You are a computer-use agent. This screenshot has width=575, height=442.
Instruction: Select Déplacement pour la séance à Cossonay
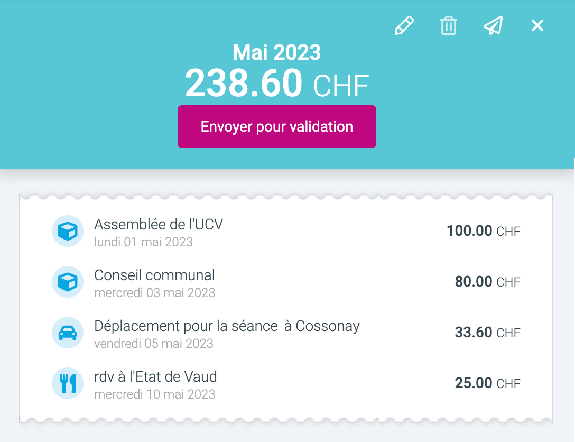click(227, 326)
